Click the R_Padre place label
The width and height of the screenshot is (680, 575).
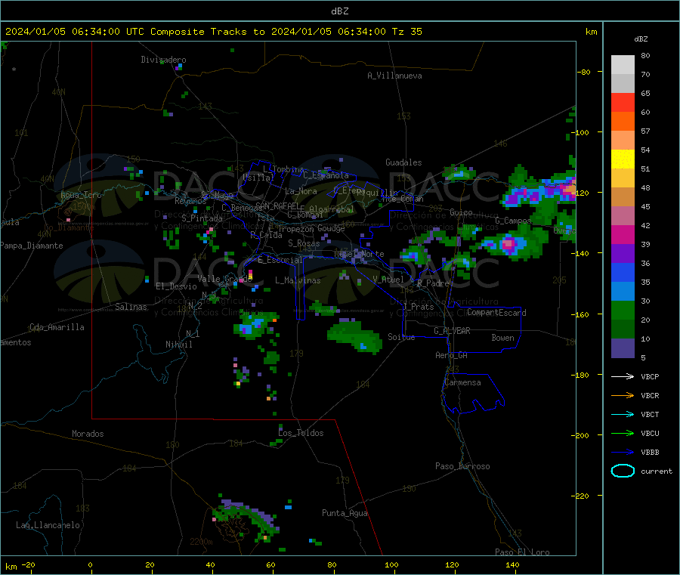coord(433,283)
